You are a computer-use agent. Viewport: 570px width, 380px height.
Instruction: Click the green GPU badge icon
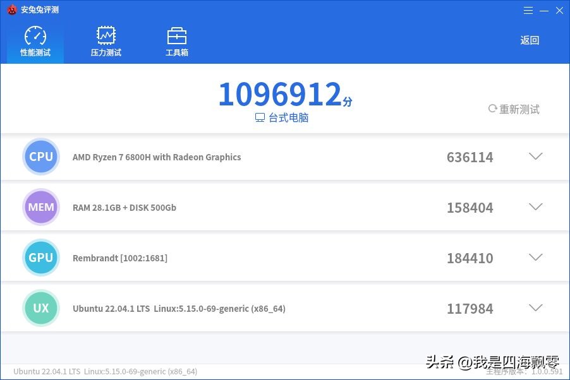point(40,258)
